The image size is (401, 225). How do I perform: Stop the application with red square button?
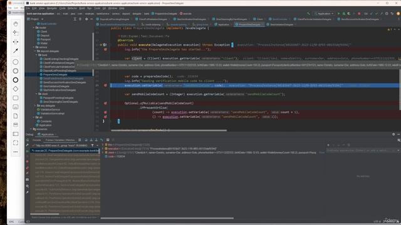[x=359, y=14]
